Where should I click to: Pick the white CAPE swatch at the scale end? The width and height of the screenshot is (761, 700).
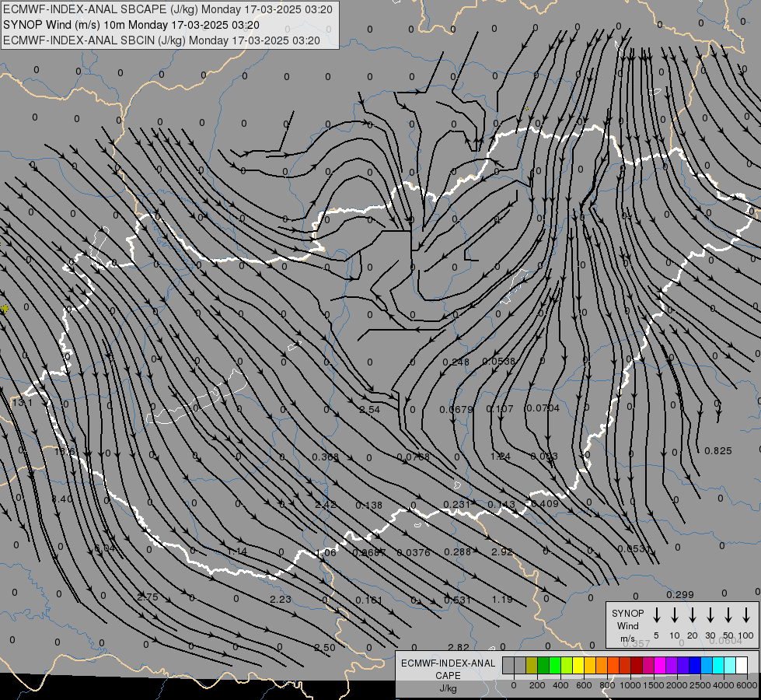pos(741,665)
